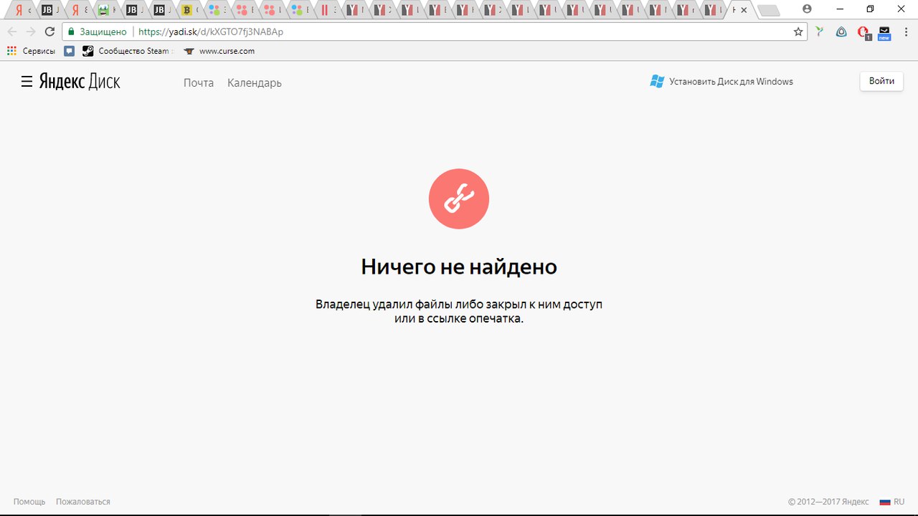Click the Владелец удалил файлы message text
Viewport: 918px width, 516px height.
click(x=459, y=311)
